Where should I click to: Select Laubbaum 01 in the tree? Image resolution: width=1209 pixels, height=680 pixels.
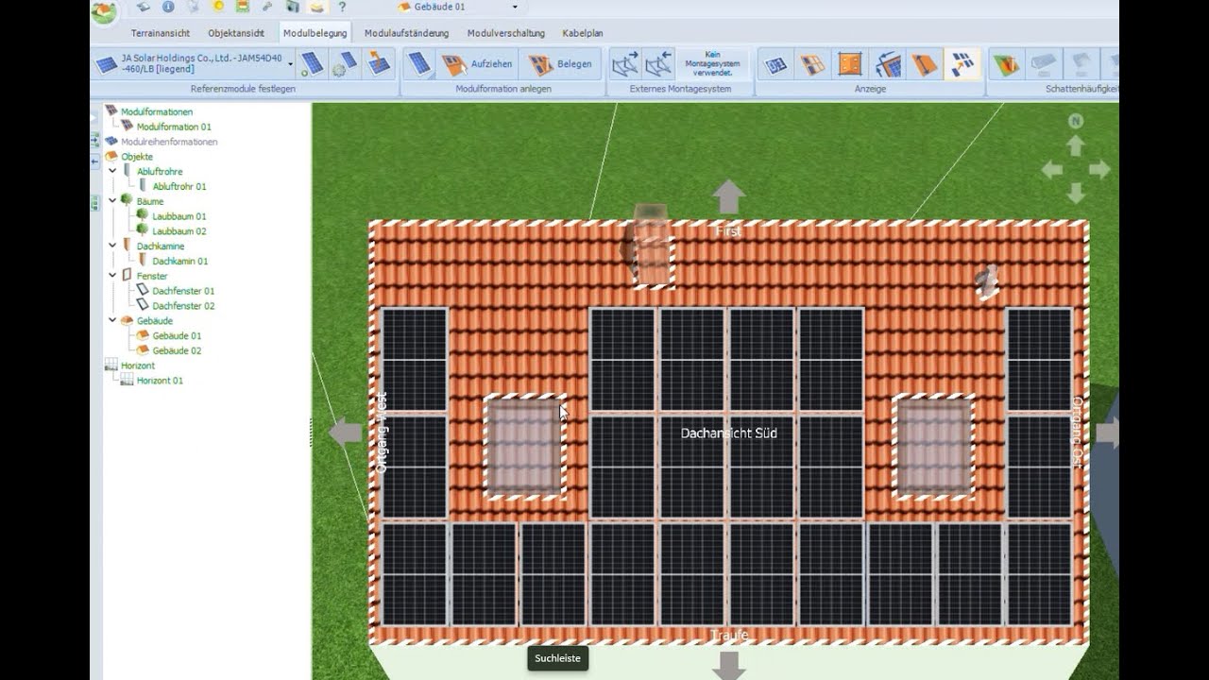[x=179, y=216]
